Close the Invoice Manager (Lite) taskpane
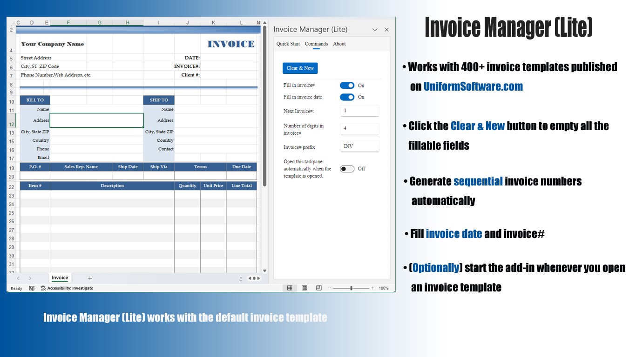 point(386,29)
